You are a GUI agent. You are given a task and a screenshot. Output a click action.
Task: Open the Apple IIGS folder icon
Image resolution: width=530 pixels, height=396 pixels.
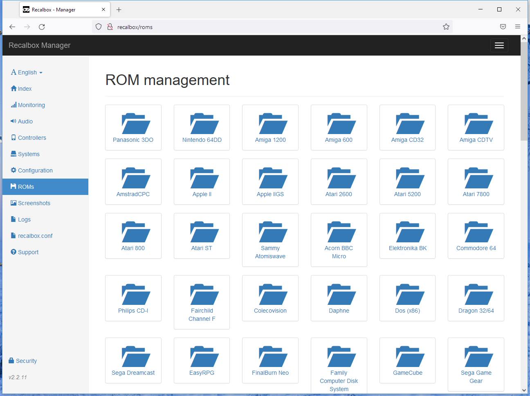click(x=273, y=178)
